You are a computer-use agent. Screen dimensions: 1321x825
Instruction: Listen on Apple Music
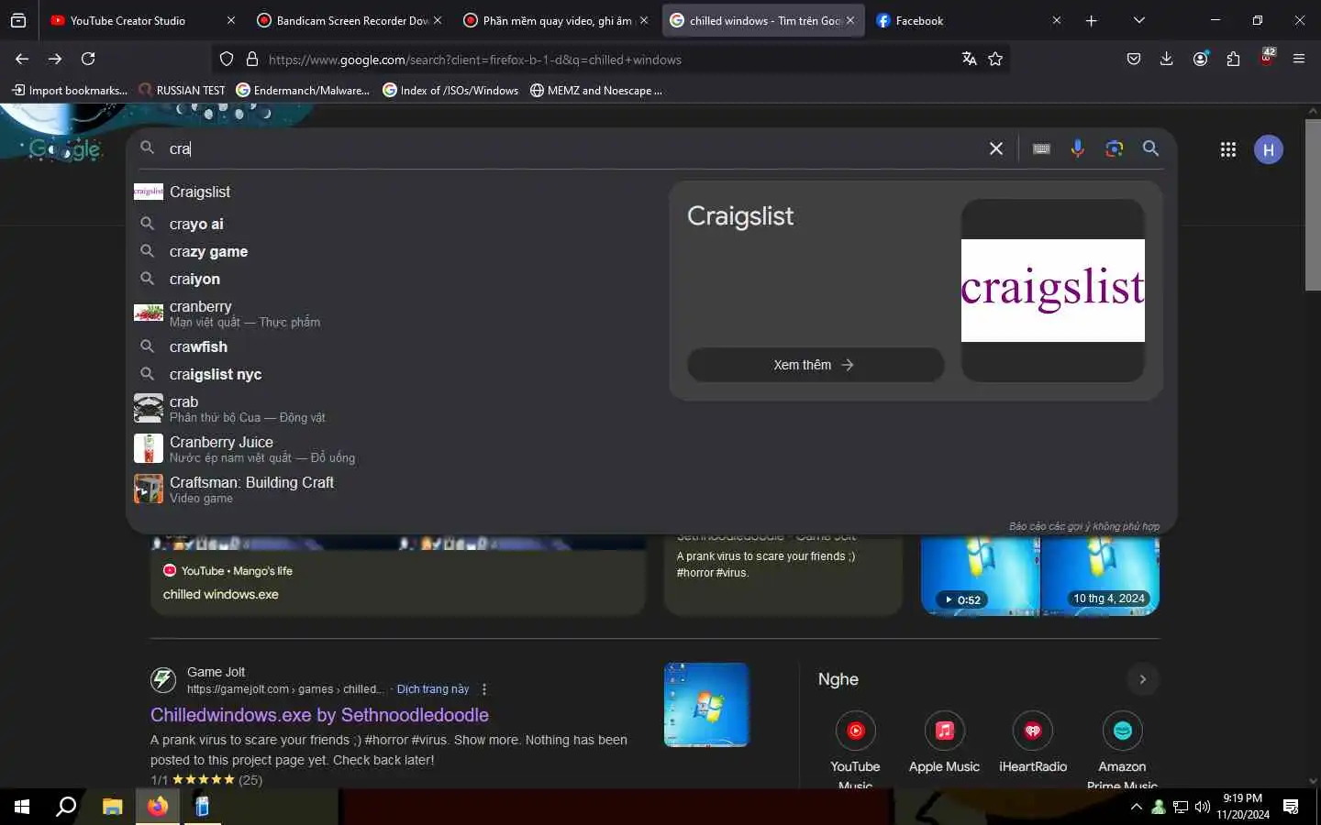(x=944, y=744)
